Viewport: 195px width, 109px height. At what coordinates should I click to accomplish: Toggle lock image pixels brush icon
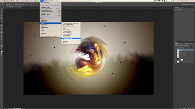coord(180,48)
